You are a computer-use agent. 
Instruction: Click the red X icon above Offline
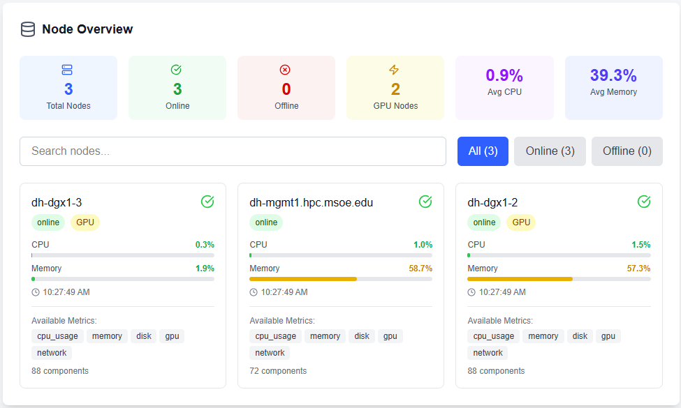tap(286, 70)
